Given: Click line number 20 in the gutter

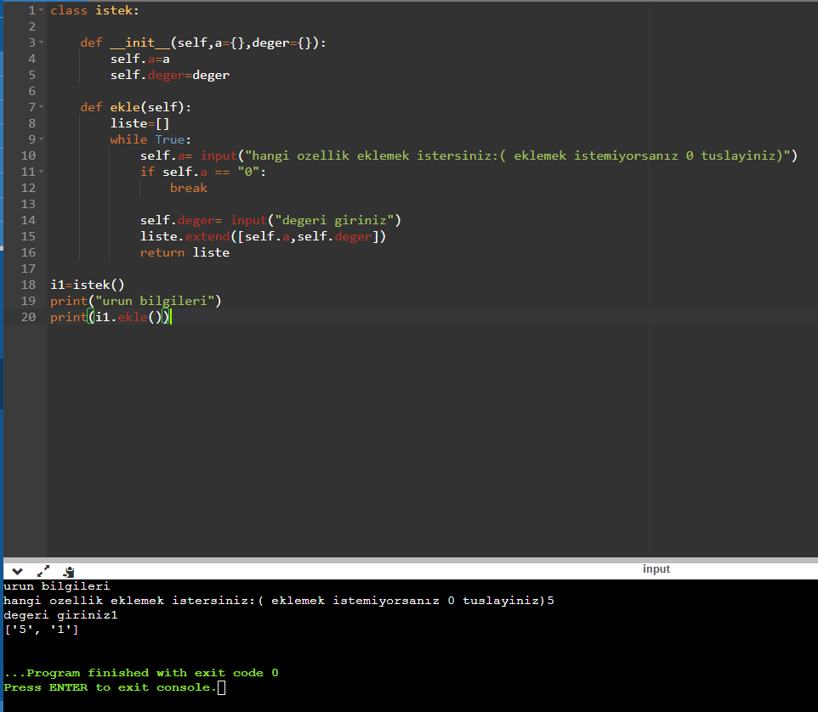Looking at the screenshot, I should pos(28,317).
